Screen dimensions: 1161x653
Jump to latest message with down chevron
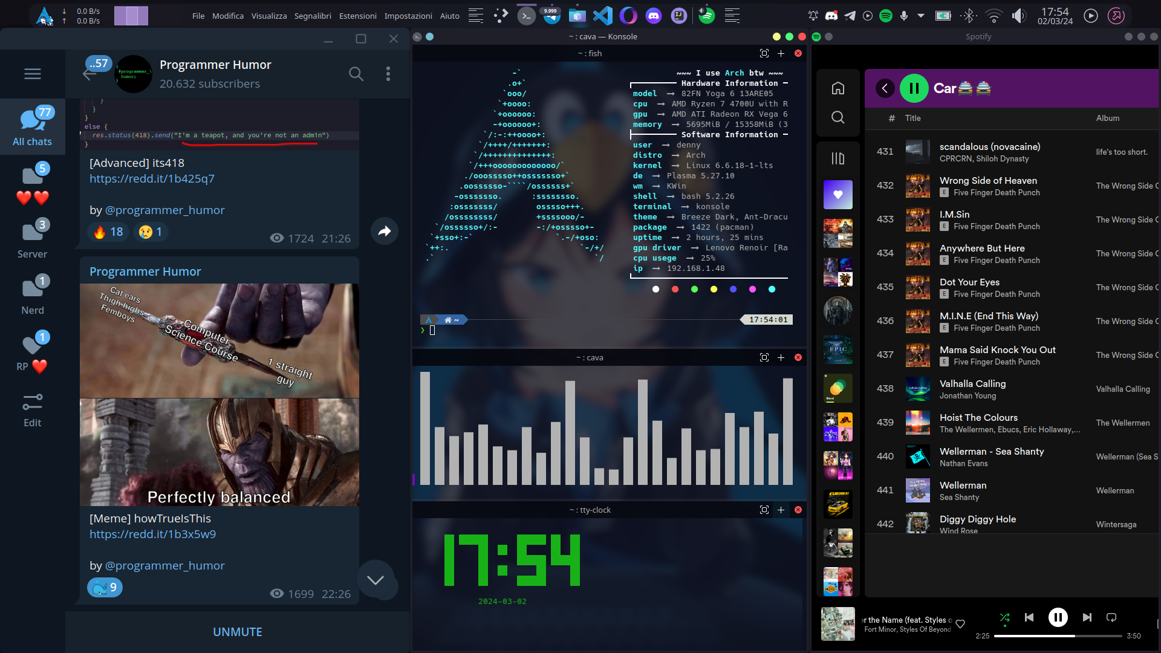(x=376, y=580)
